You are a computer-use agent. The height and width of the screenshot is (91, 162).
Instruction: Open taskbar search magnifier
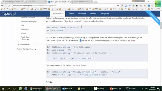pos(9,89)
